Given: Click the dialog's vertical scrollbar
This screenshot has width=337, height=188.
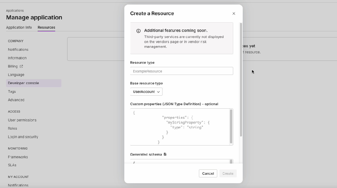Looking at the screenshot, I should 241,80.
